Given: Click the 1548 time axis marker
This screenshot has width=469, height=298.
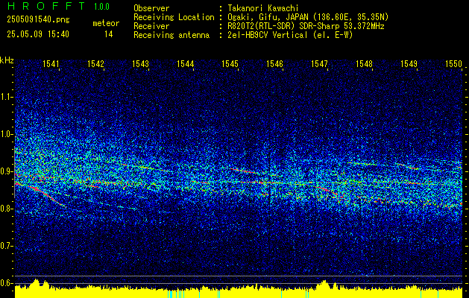Looking at the screenshot, I should pos(365,63).
